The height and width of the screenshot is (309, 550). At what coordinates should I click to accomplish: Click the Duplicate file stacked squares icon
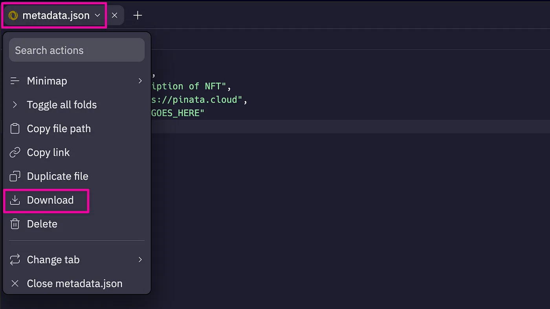point(15,176)
